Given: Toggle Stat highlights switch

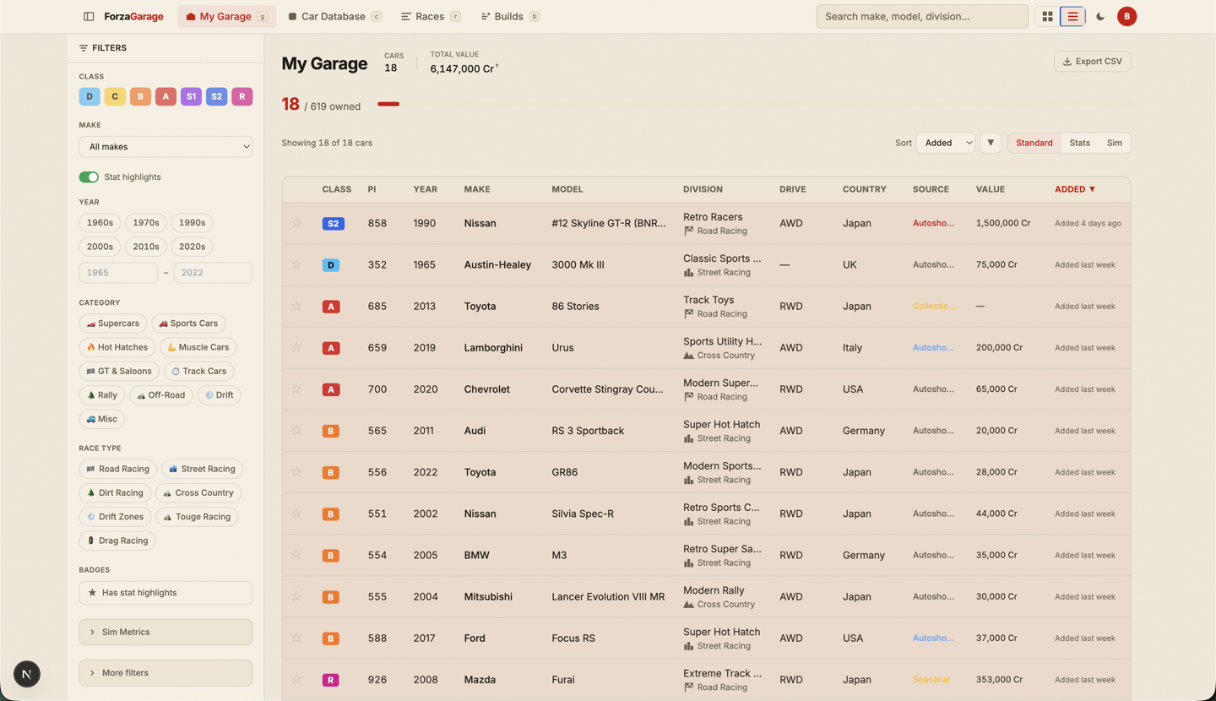Looking at the screenshot, I should tap(89, 177).
